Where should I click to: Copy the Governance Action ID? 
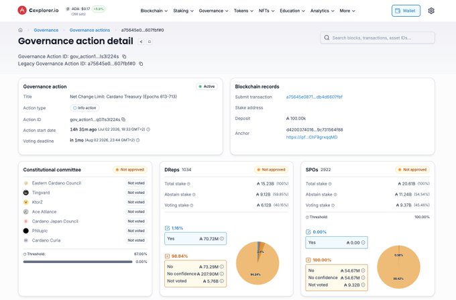[124, 56]
